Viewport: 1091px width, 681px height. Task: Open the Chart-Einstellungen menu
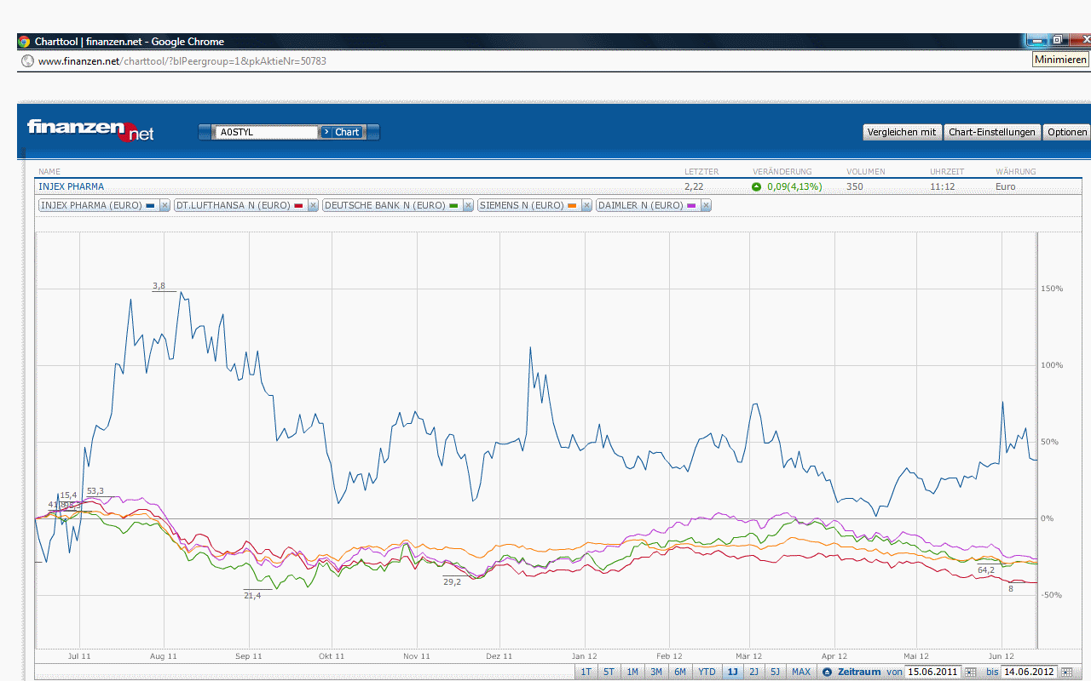coord(992,132)
